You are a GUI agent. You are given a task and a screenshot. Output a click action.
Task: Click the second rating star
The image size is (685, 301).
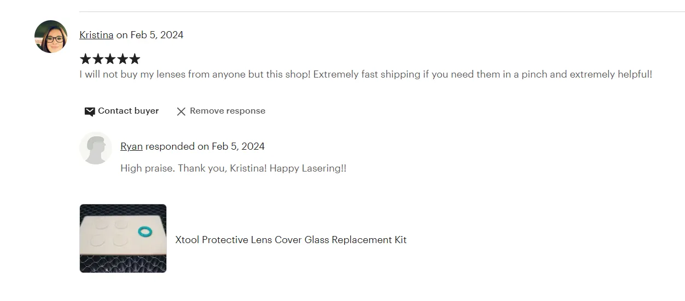point(98,59)
